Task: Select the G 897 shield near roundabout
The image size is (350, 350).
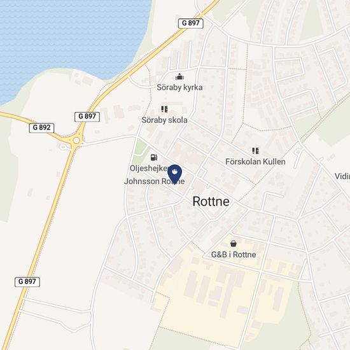Action: pos(87,116)
